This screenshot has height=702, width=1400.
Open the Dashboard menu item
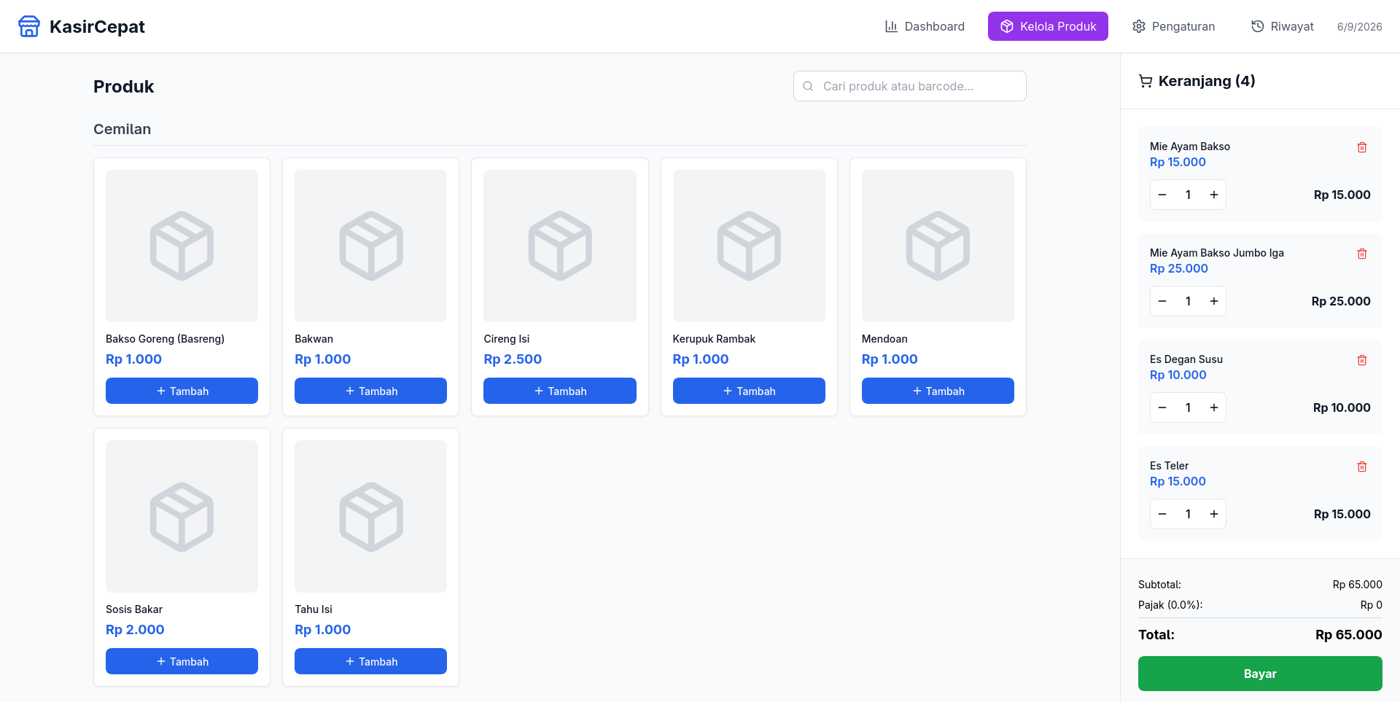(x=925, y=26)
